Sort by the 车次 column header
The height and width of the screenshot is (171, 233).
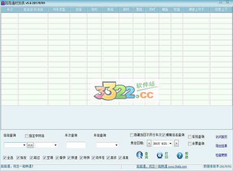click(x=10, y=10)
